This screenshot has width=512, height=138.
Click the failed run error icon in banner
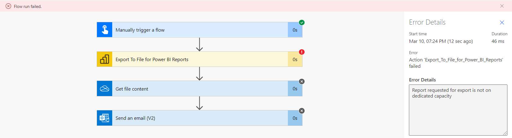pos(9,6)
